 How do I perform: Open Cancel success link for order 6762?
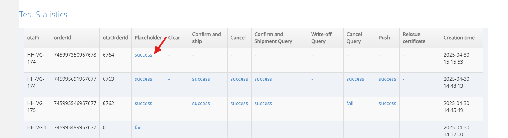(239, 103)
